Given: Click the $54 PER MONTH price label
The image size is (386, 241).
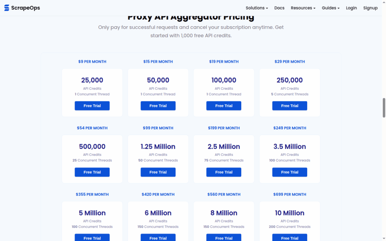Looking at the screenshot, I should (x=92, y=128).
